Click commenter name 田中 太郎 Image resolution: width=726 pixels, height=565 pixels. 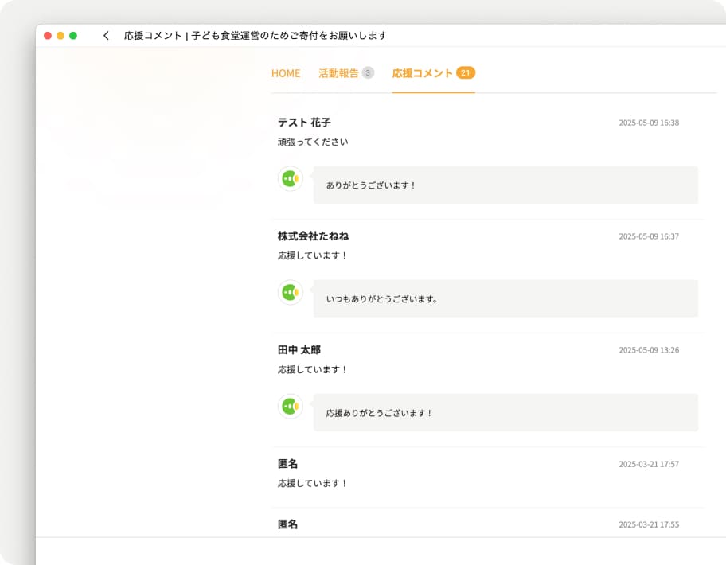tap(299, 350)
